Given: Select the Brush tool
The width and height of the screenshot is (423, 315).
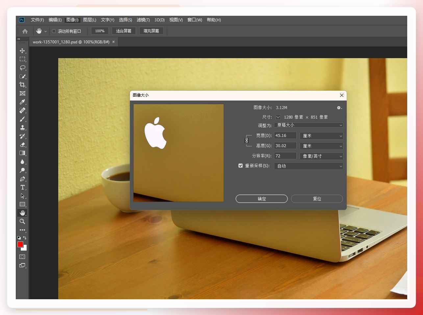Looking at the screenshot, I should (22, 119).
